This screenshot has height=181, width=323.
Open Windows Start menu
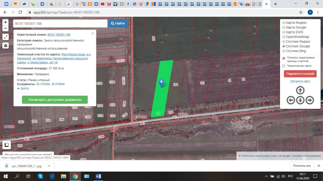(6, 176)
